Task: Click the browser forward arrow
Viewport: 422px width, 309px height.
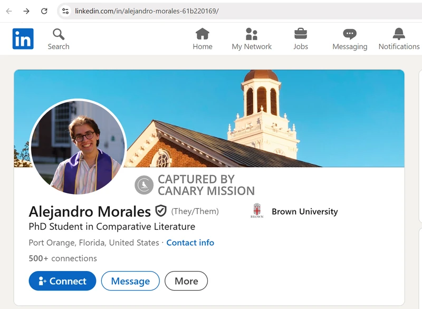Action: coord(26,11)
